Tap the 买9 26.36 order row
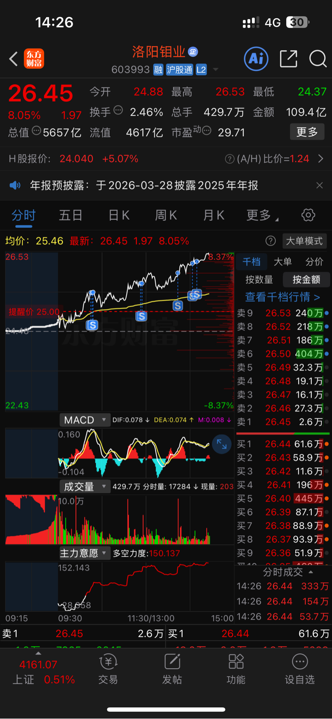Viewport: 332px width, 719px height. click(283, 553)
